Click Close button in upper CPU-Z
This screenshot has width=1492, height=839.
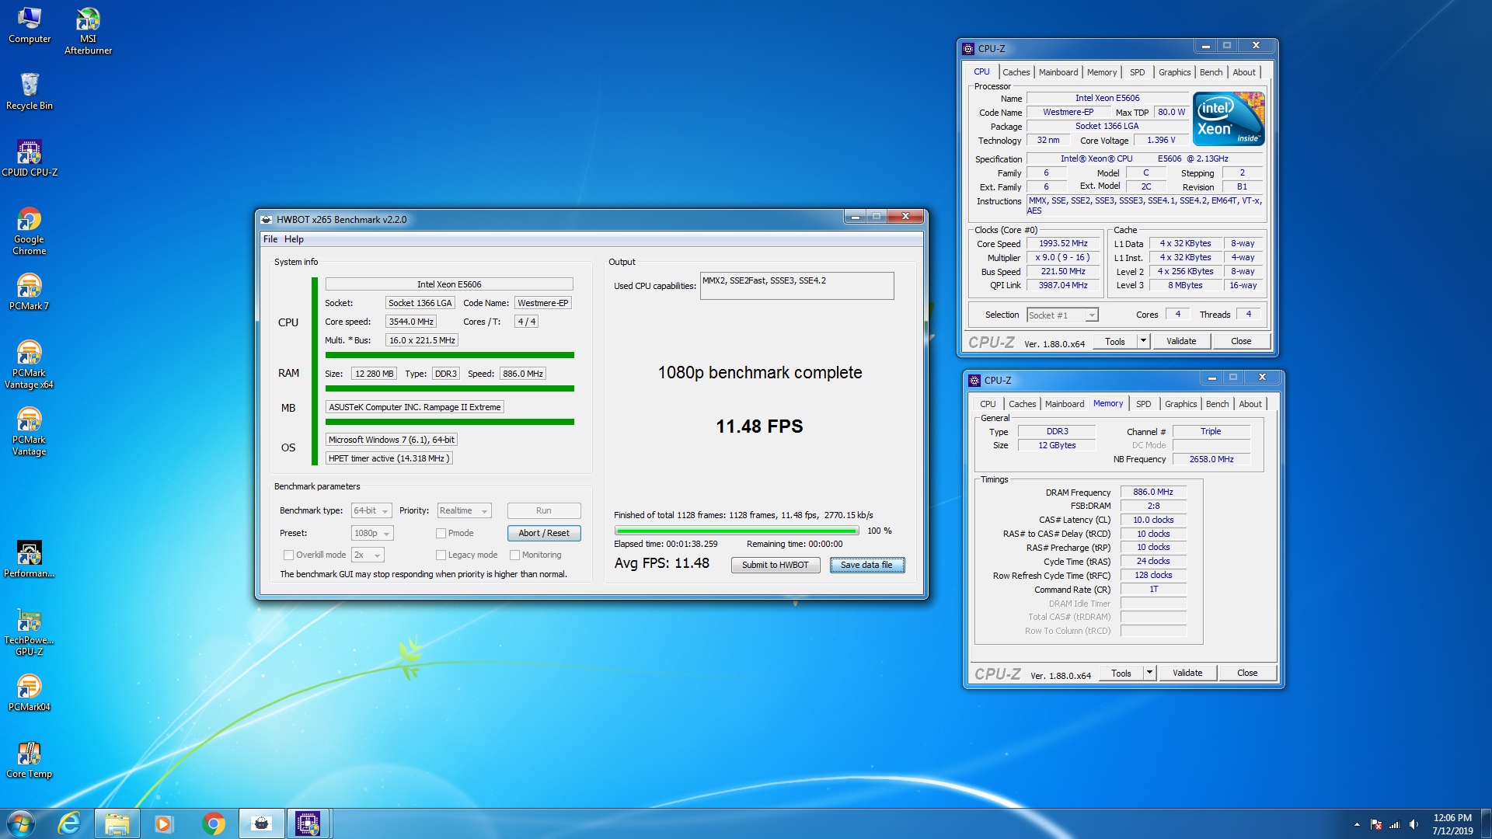[1241, 341]
